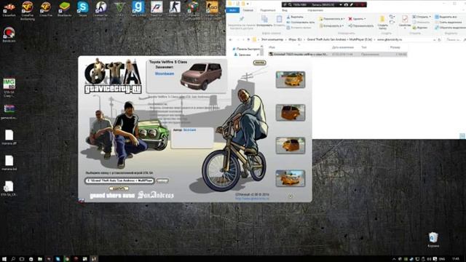Viewport: 466px width, 262px height.
Task: Click the Explorer back navigation arrow
Action: pyautogui.click(x=230, y=39)
